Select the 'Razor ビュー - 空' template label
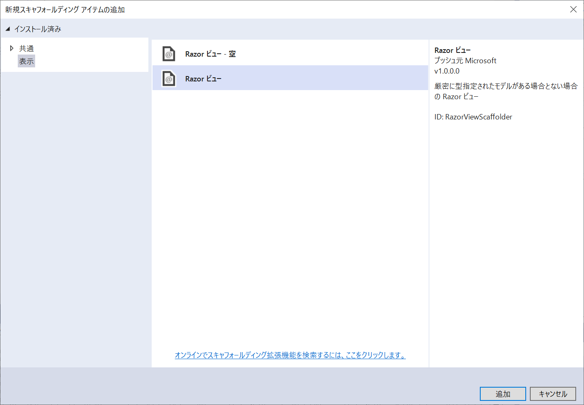584x405 pixels. (210, 54)
